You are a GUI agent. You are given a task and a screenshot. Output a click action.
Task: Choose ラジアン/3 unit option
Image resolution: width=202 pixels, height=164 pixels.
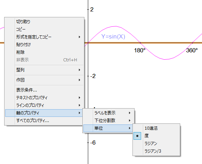(x=156, y=151)
